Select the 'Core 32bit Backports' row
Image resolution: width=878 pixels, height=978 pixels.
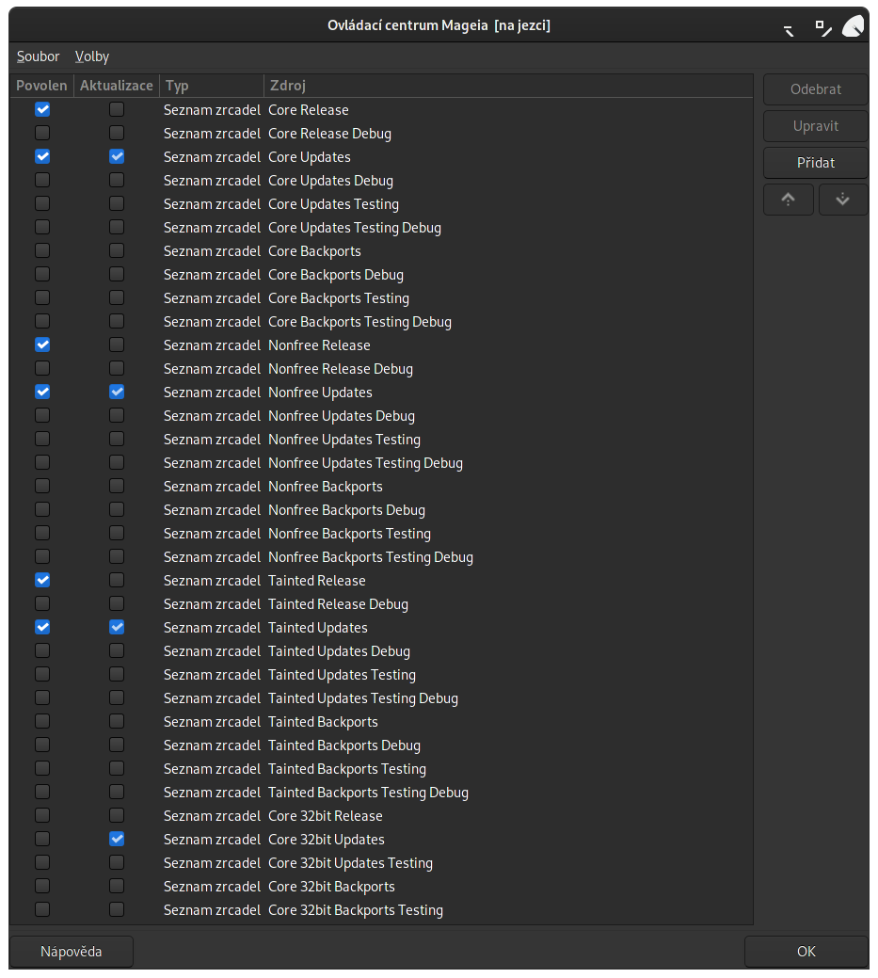tap(382, 887)
